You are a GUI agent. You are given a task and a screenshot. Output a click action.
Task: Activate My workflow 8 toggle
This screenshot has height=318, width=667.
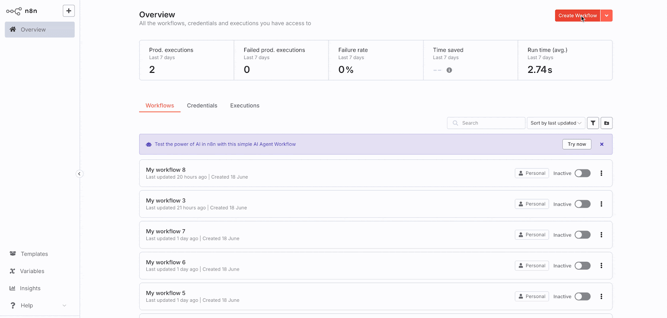click(582, 173)
